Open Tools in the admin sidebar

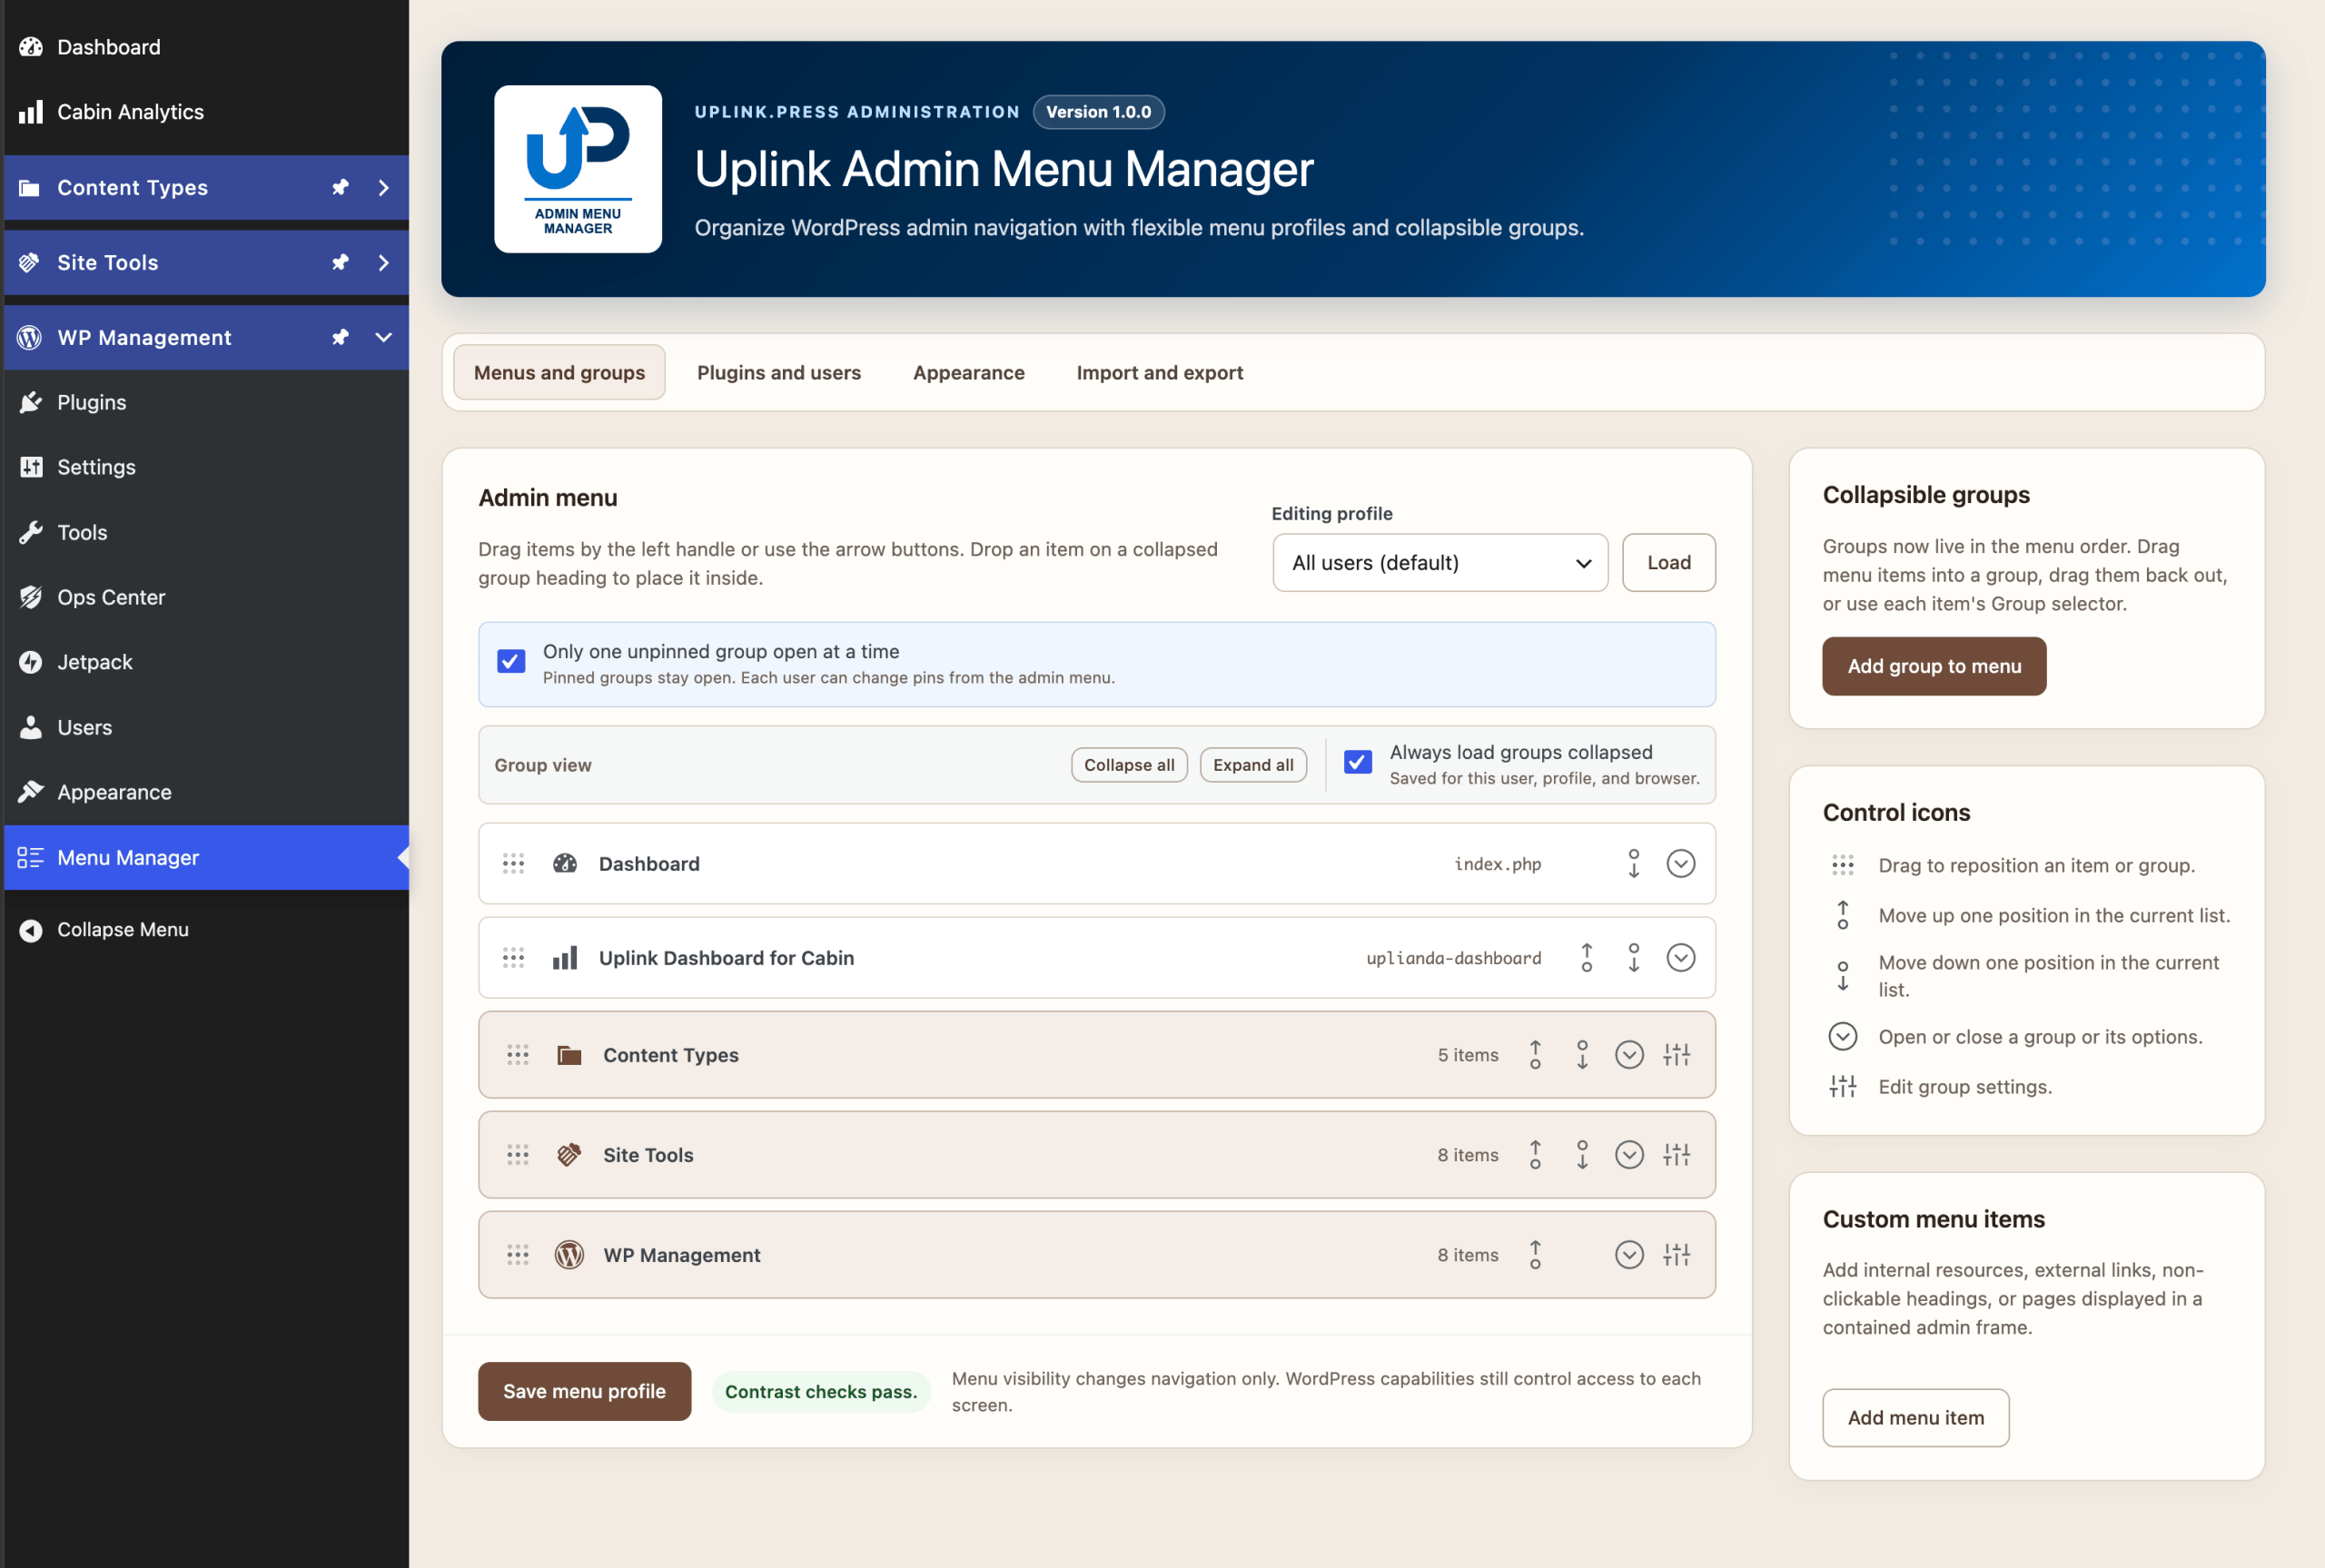pos(207,532)
